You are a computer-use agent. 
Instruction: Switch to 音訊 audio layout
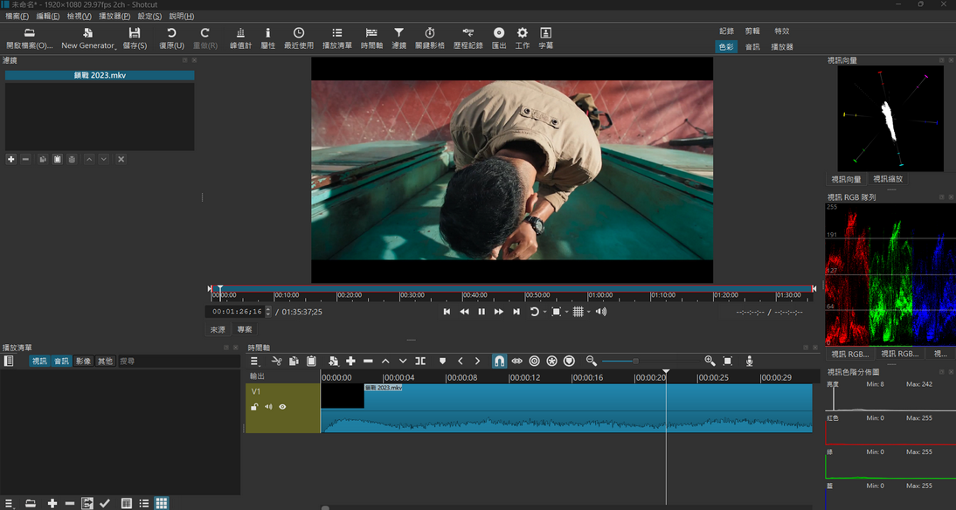tap(752, 47)
